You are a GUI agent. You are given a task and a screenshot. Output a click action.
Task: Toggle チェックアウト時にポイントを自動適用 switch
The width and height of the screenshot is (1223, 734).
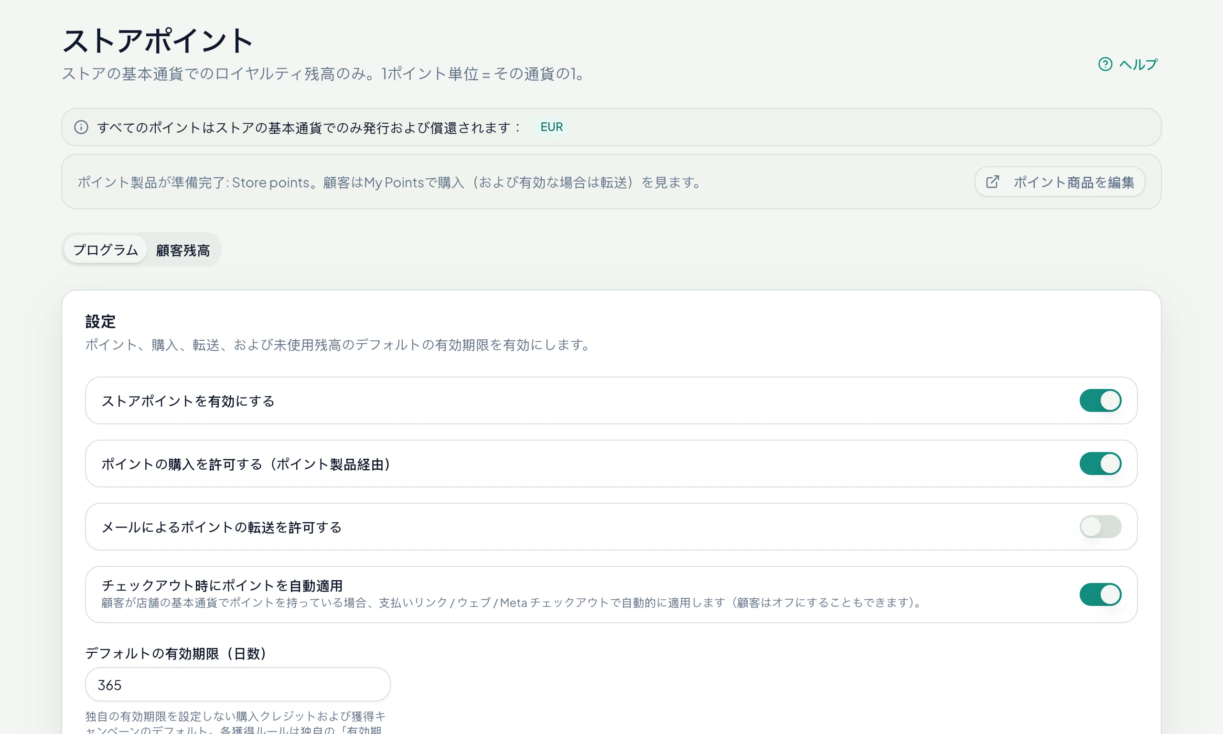tap(1100, 594)
